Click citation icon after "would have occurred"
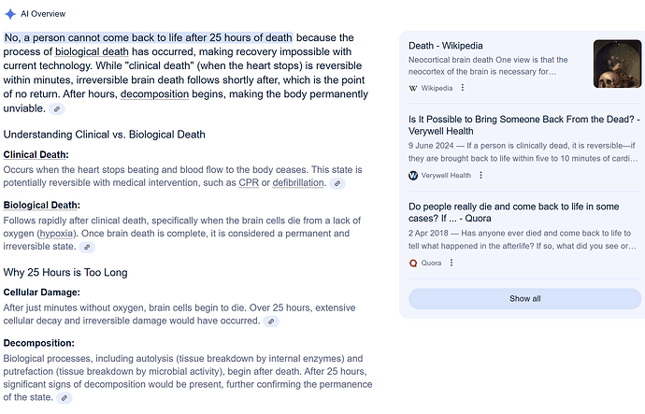 point(272,321)
